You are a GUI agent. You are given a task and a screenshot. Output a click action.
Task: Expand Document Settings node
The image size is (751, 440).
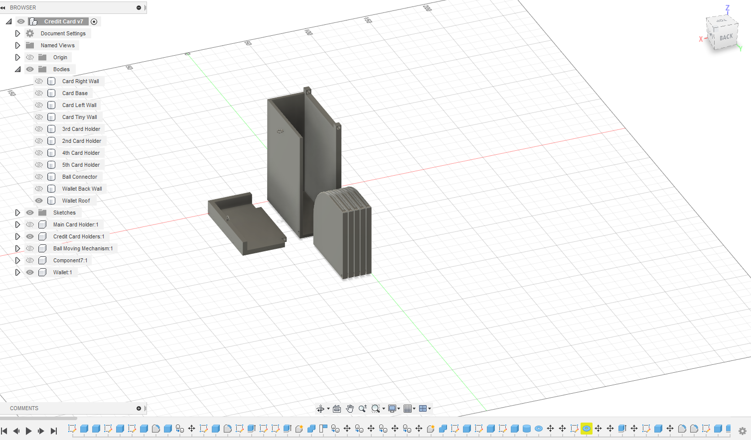(x=17, y=33)
